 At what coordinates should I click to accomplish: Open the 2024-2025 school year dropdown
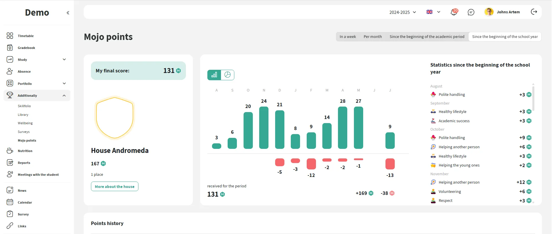click(403, 12)
